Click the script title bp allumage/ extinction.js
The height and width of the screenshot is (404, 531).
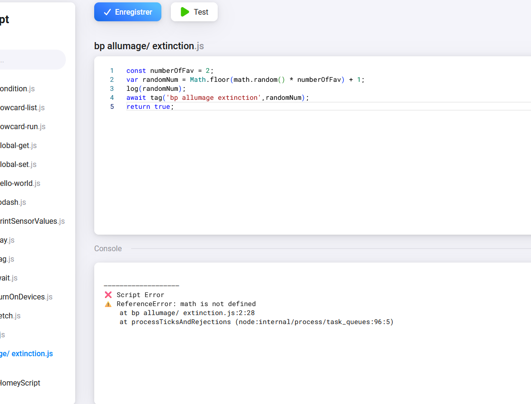click(x=149, y=46)
